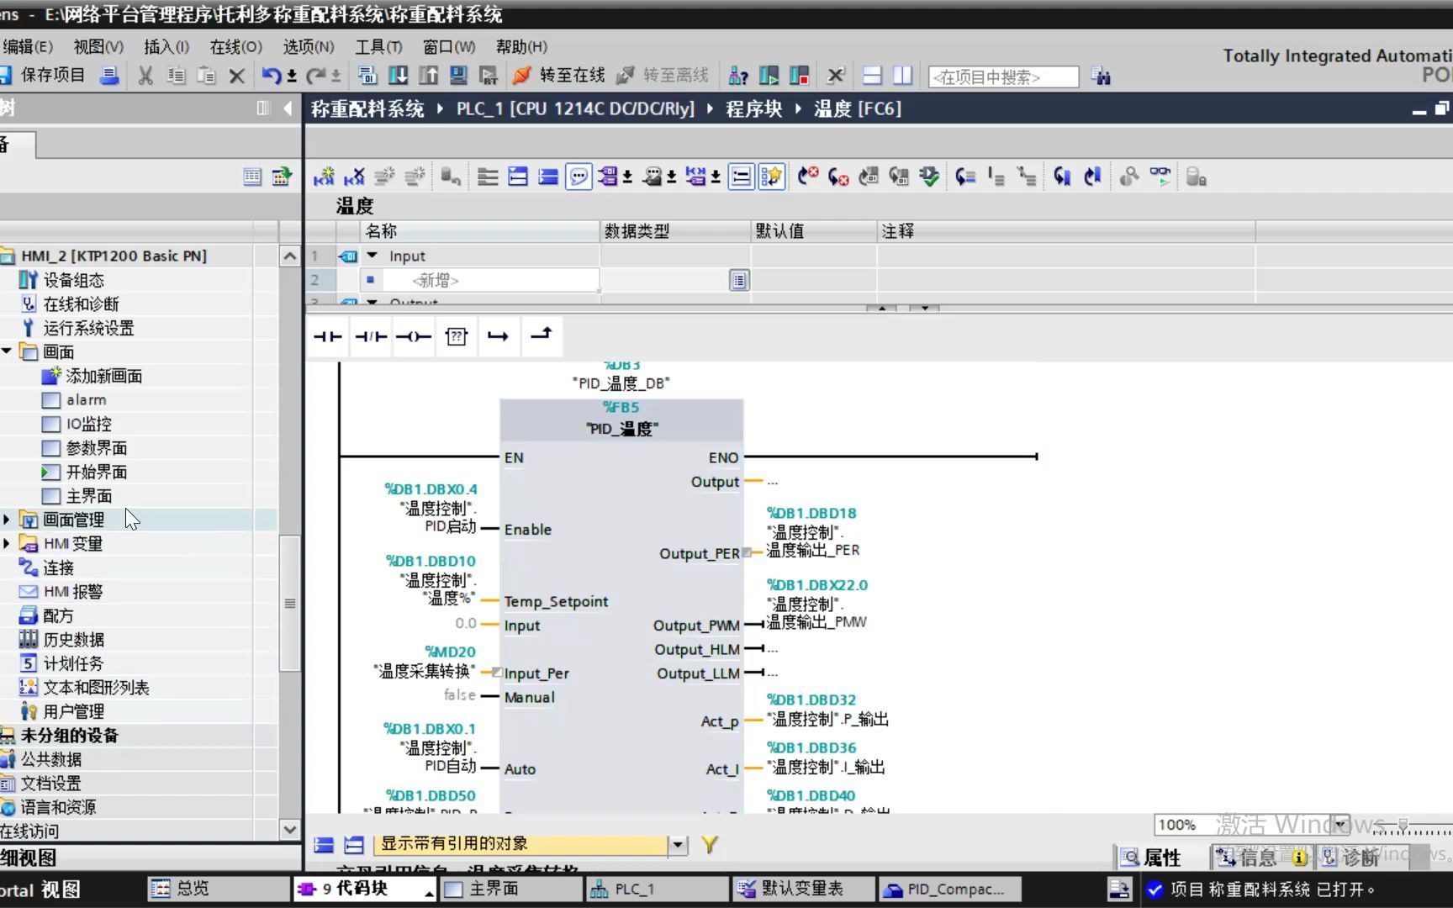
Task: Insert open branch instruction
Action: (x=499, y=337)
